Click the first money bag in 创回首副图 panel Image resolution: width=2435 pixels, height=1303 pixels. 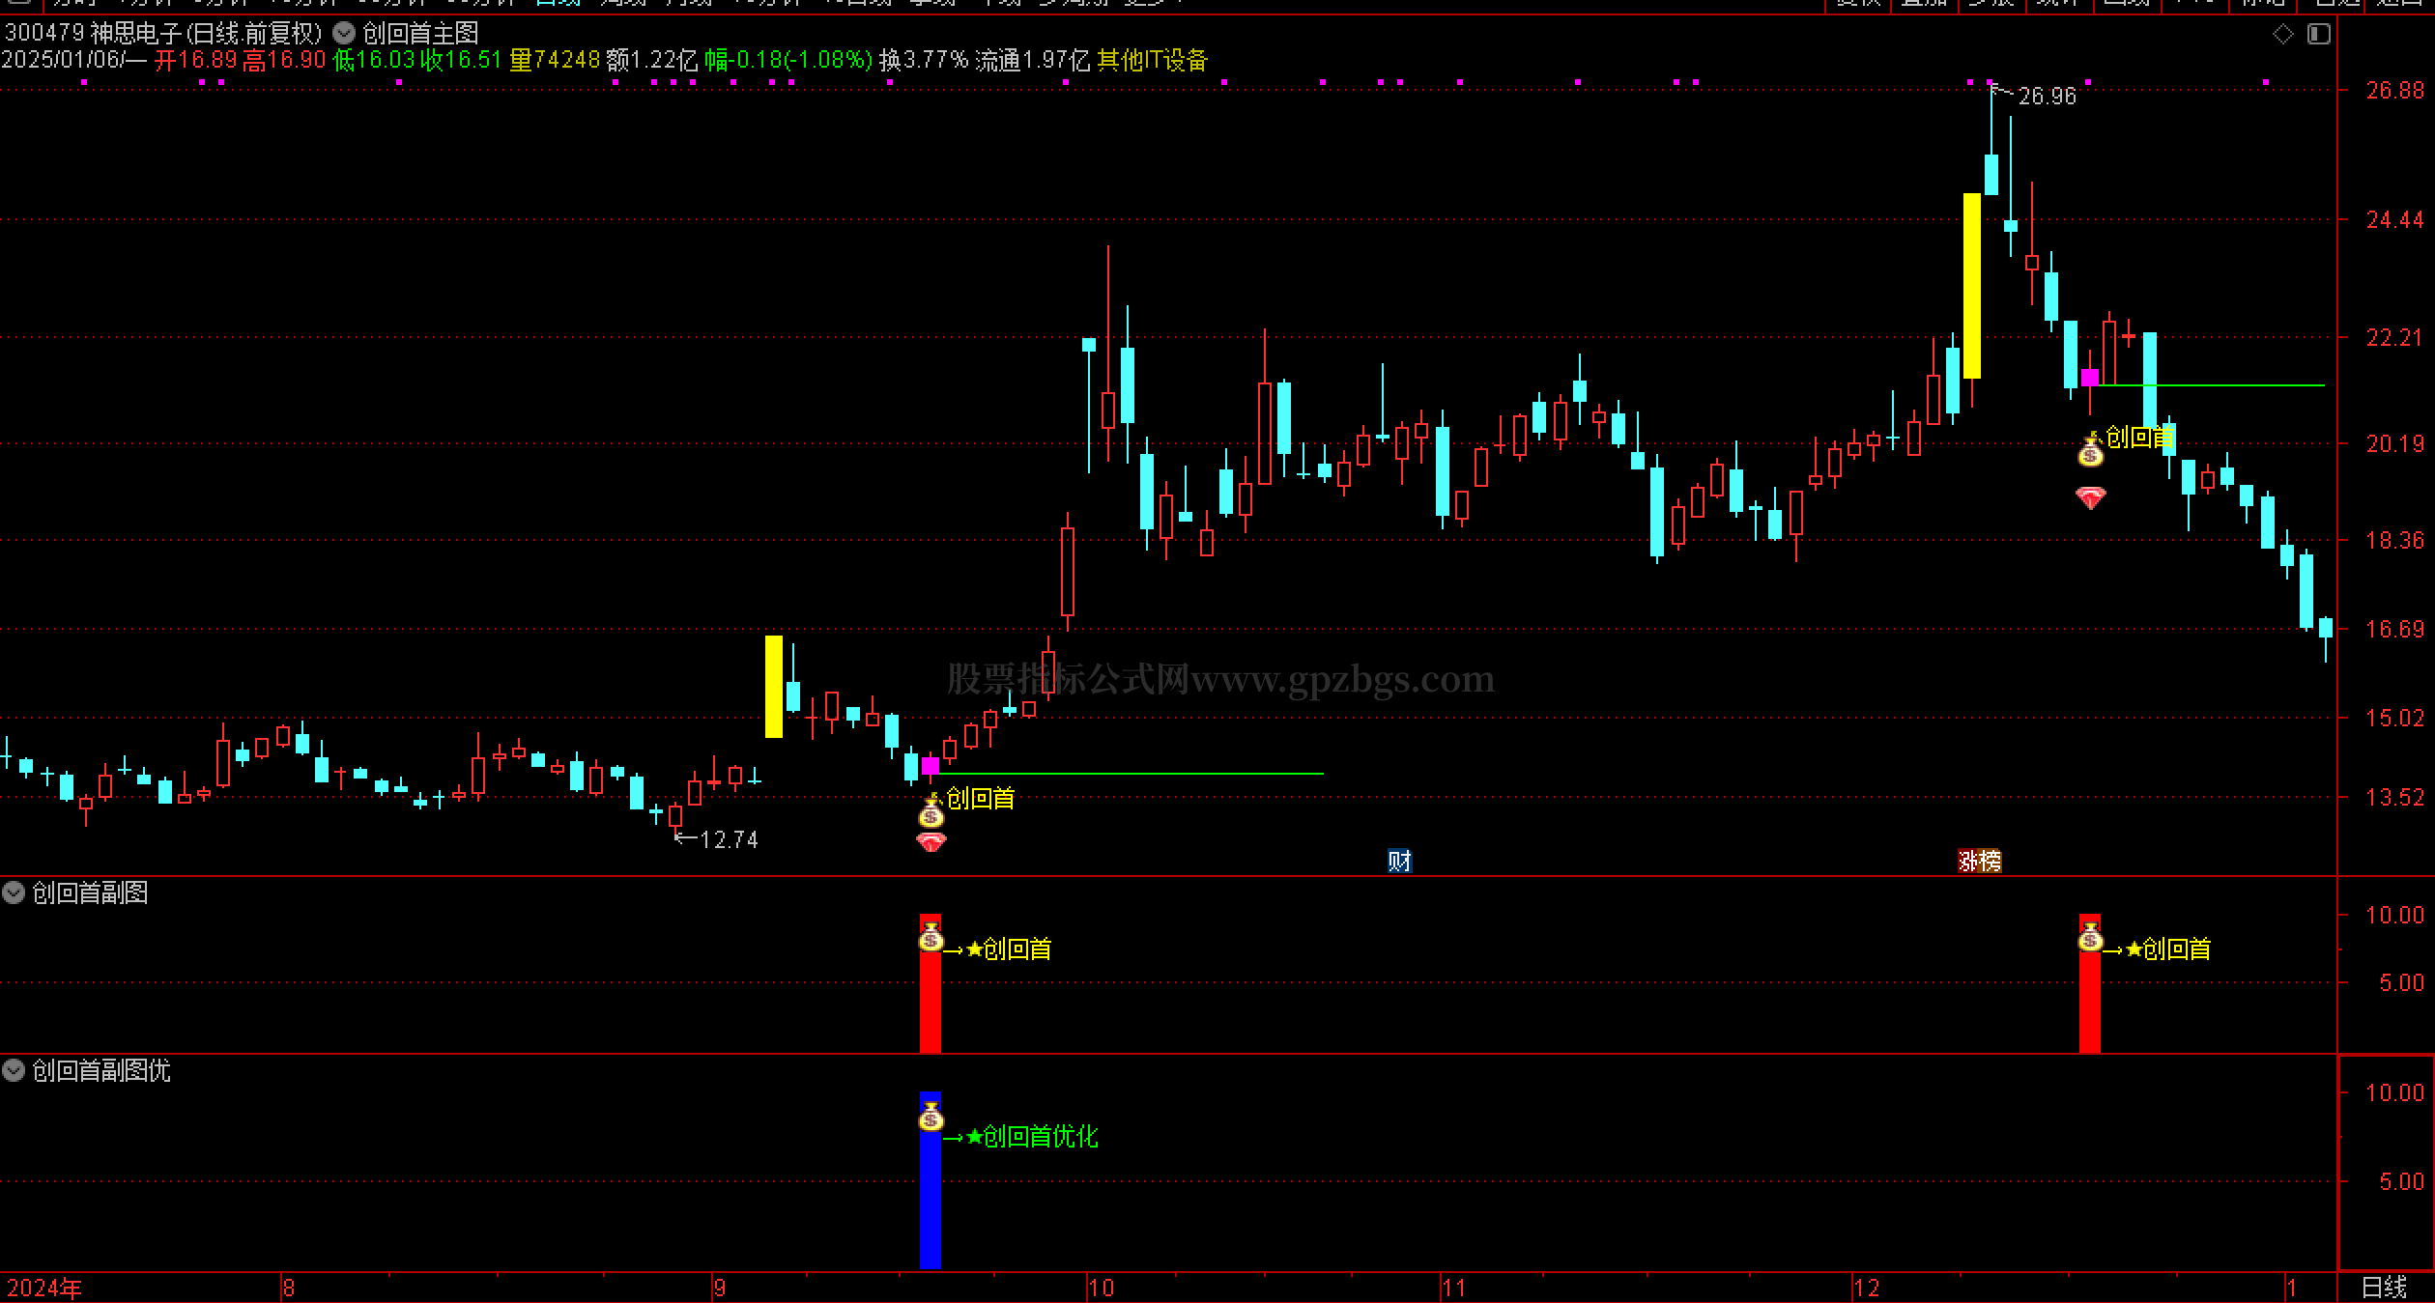click(x=931, y=937)
